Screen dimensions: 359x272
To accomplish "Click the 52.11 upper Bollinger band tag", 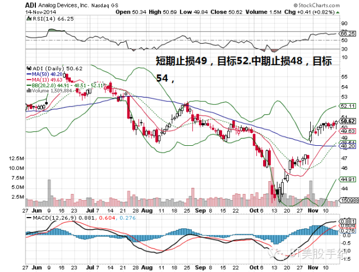I will [x=348, y=106].
